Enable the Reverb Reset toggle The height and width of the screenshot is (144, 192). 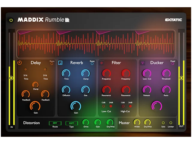(92, 64)
